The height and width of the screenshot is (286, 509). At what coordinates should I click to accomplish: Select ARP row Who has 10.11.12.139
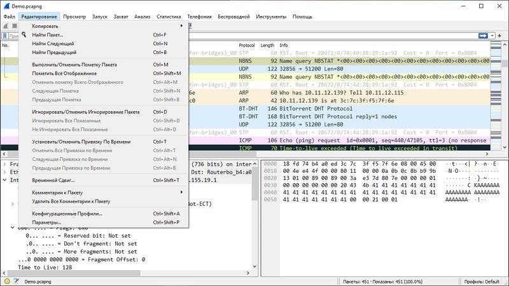339,93
